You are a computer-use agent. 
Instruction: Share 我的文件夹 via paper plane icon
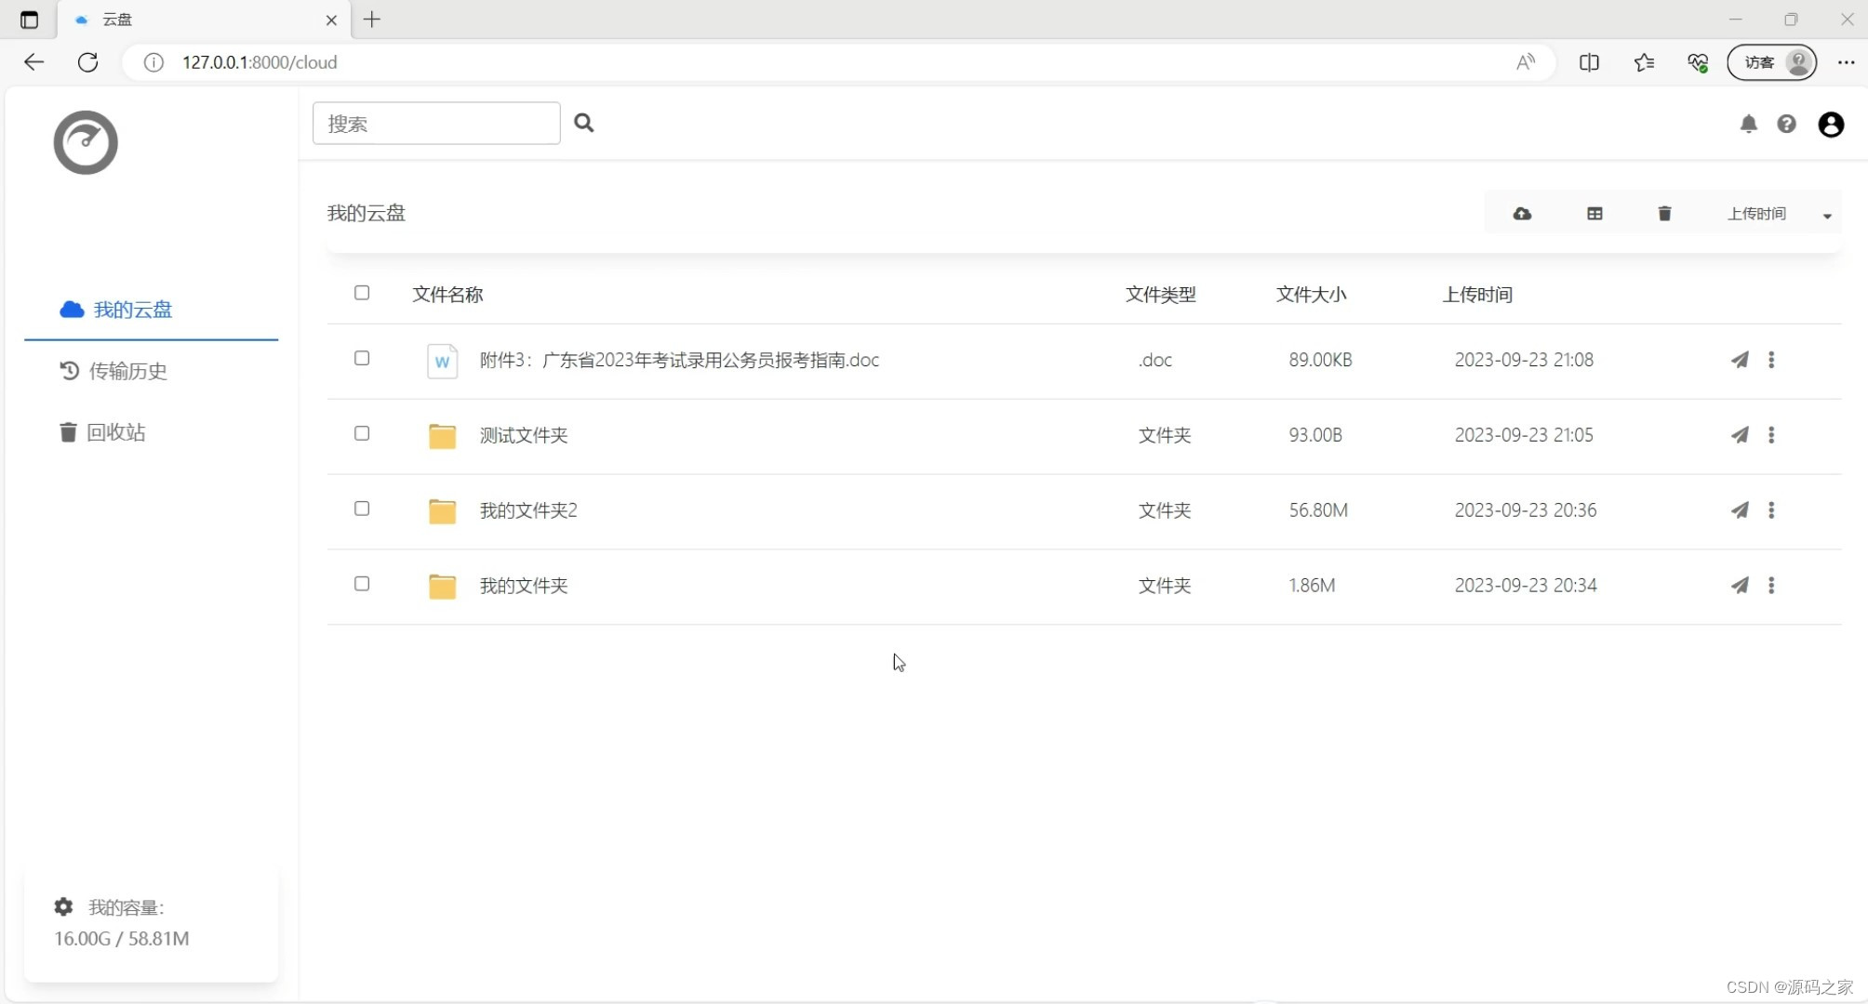[1740, 586]
